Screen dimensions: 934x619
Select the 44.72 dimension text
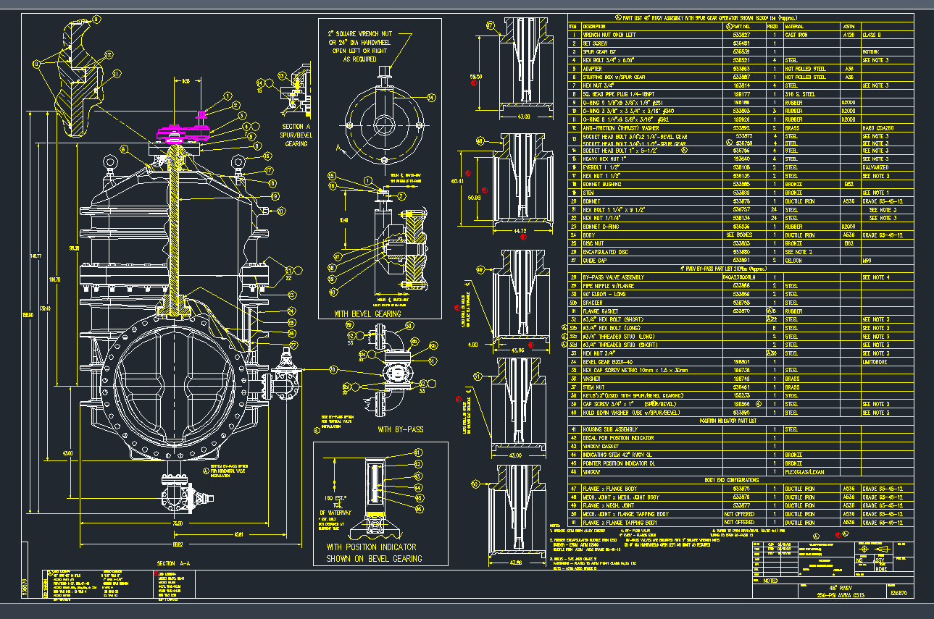pos(520,231)
